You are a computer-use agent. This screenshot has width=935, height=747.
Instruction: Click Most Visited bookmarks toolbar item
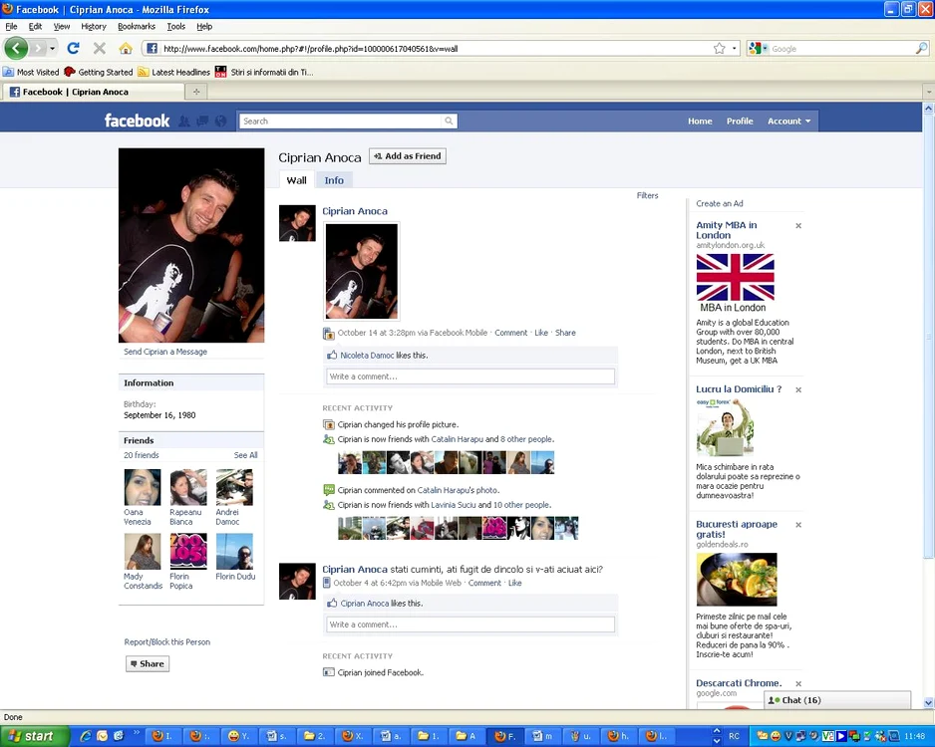pyautogui.click(x=31, y=72)
